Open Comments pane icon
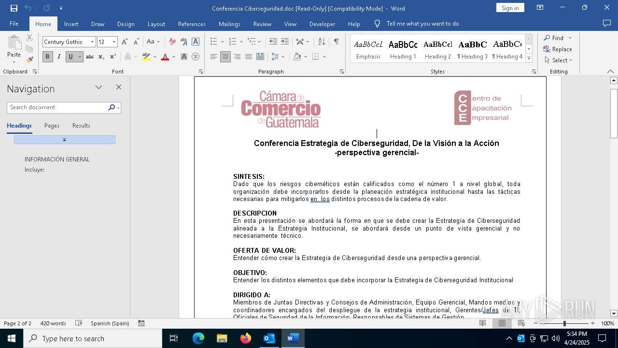Image resolution: width=618 pixels, height=348 pixels. [x=607, y=24]
